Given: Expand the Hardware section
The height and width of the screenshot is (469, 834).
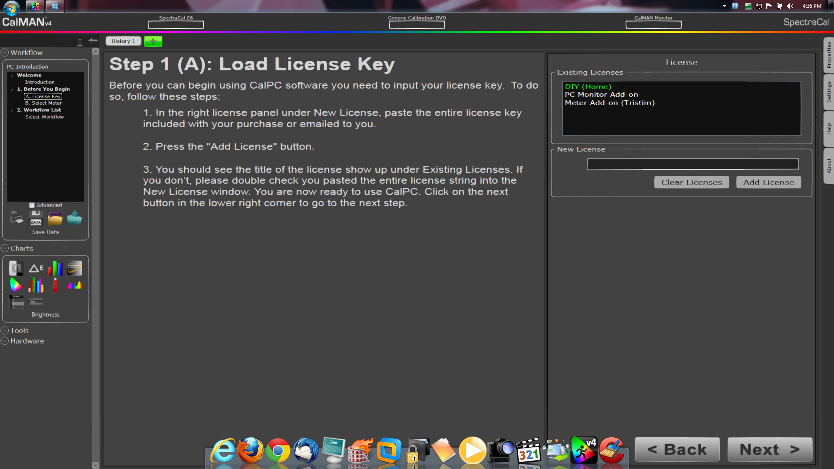Looking at the screenshot, I should 5,341.
